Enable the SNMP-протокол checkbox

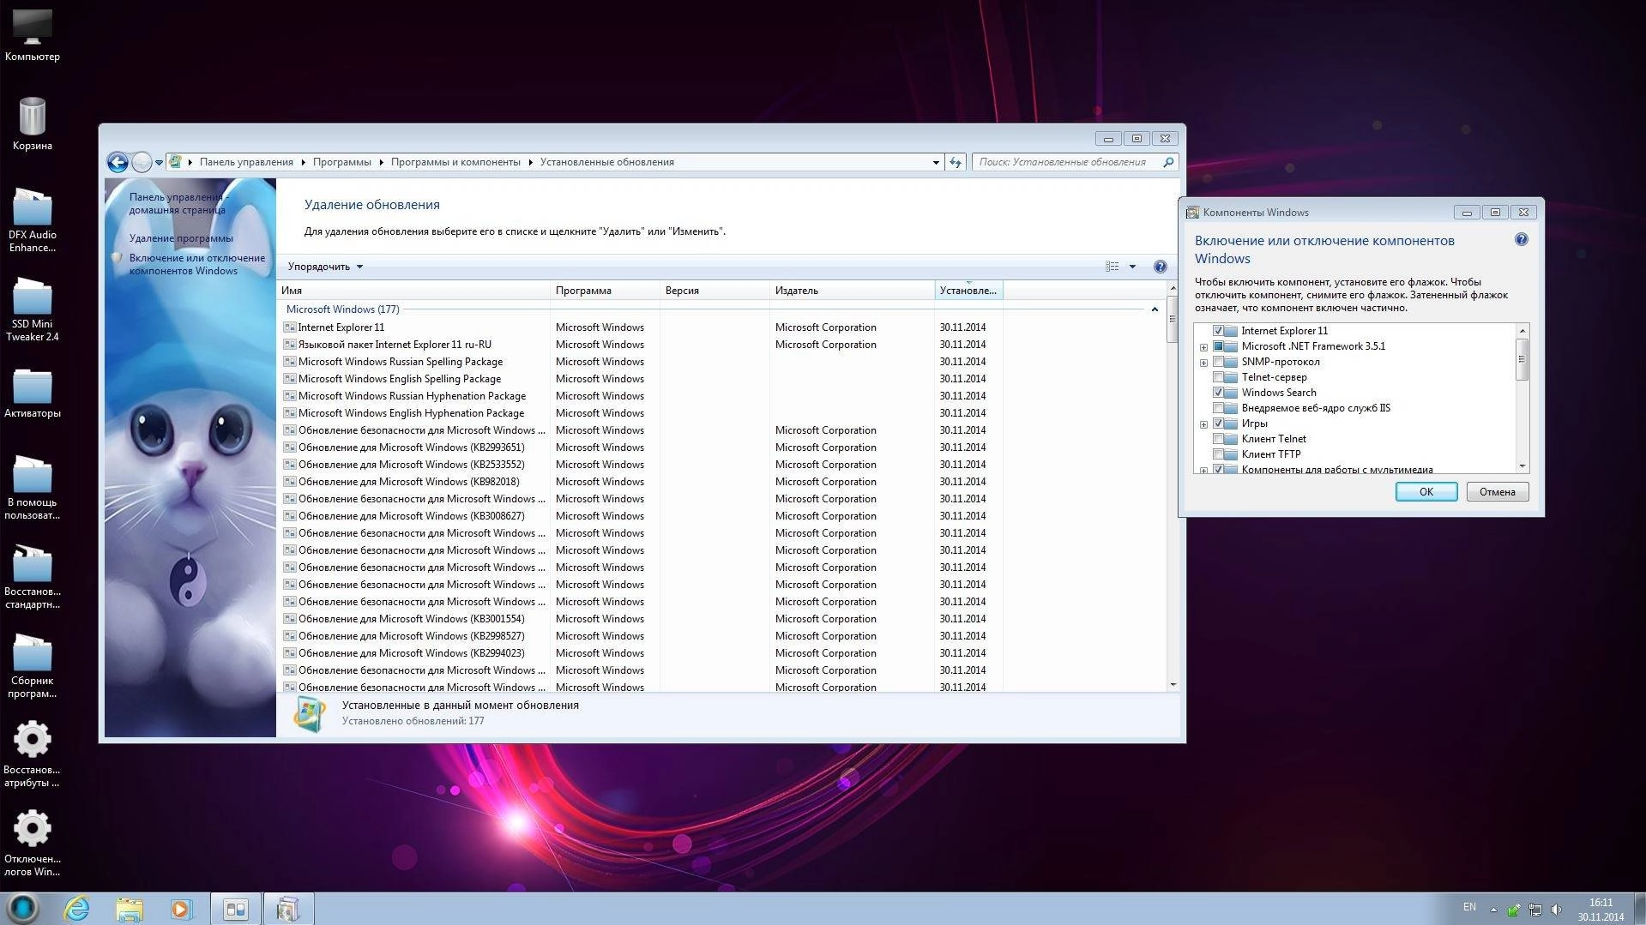pos(1218,362)
